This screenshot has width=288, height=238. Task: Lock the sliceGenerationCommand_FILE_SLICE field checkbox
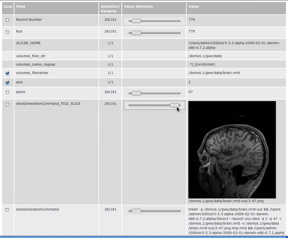point(7,104)
